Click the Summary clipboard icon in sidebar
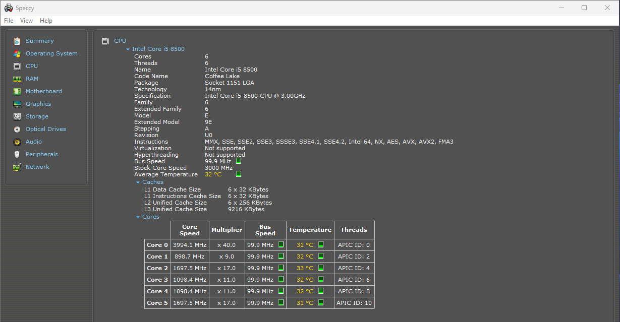620x322 pixels. click(17, 41)
